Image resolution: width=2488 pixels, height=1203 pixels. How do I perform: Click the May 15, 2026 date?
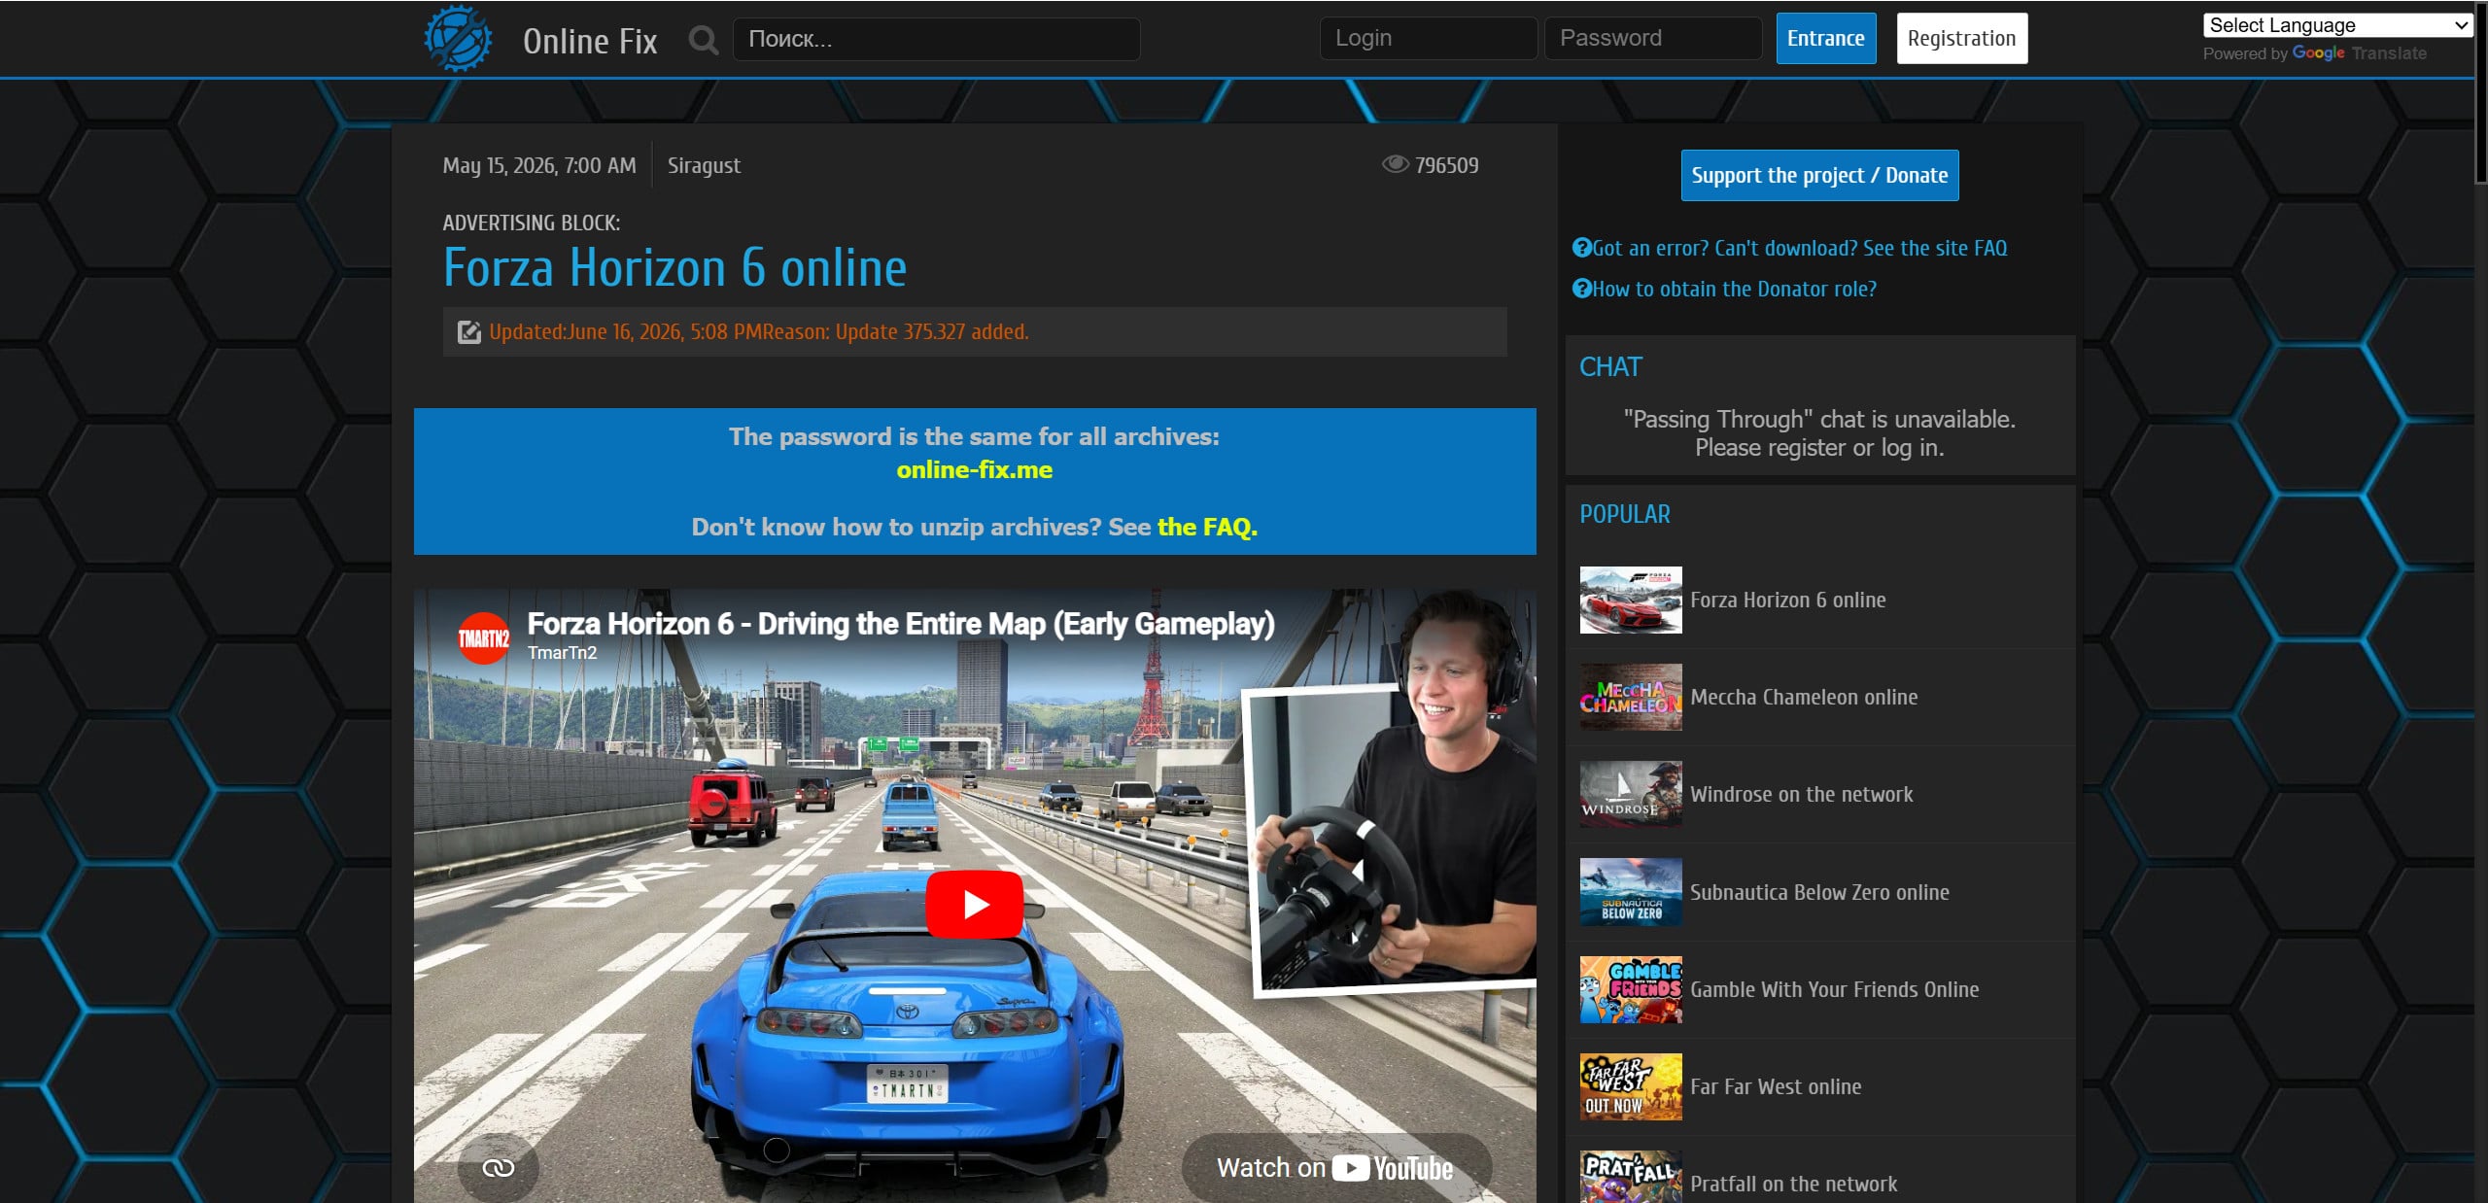539,165
